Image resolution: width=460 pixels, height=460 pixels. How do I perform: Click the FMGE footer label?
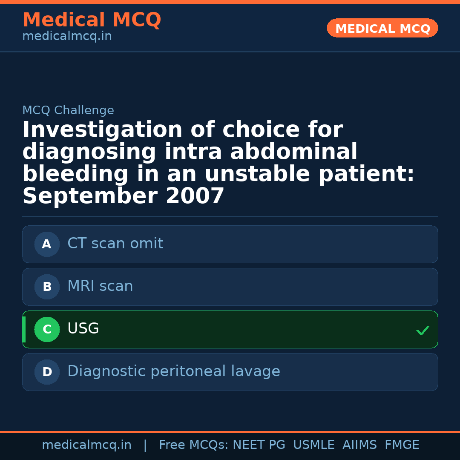tap(402, 445)
